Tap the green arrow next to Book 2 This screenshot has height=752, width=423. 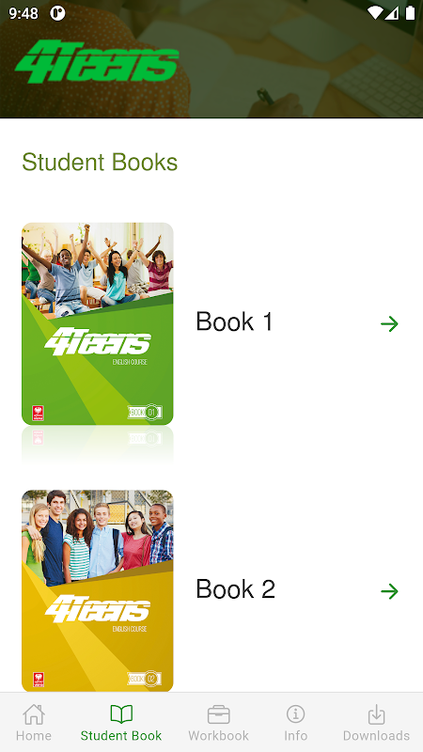tap(389, 591)
